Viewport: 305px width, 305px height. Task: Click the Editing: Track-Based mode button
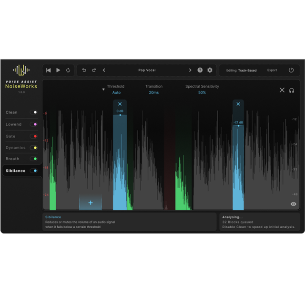click(x=241, y=71)
